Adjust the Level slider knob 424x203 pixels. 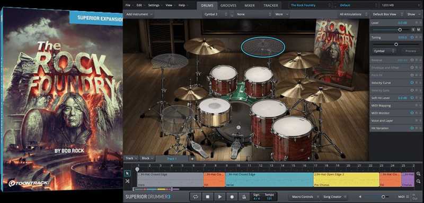[x=400, y=30]
